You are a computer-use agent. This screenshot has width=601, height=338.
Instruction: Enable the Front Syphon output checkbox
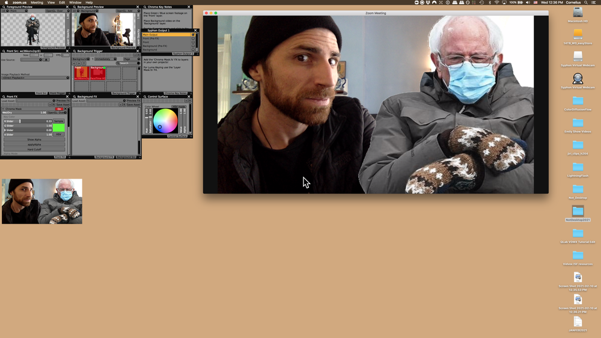[x=193, y=42]
